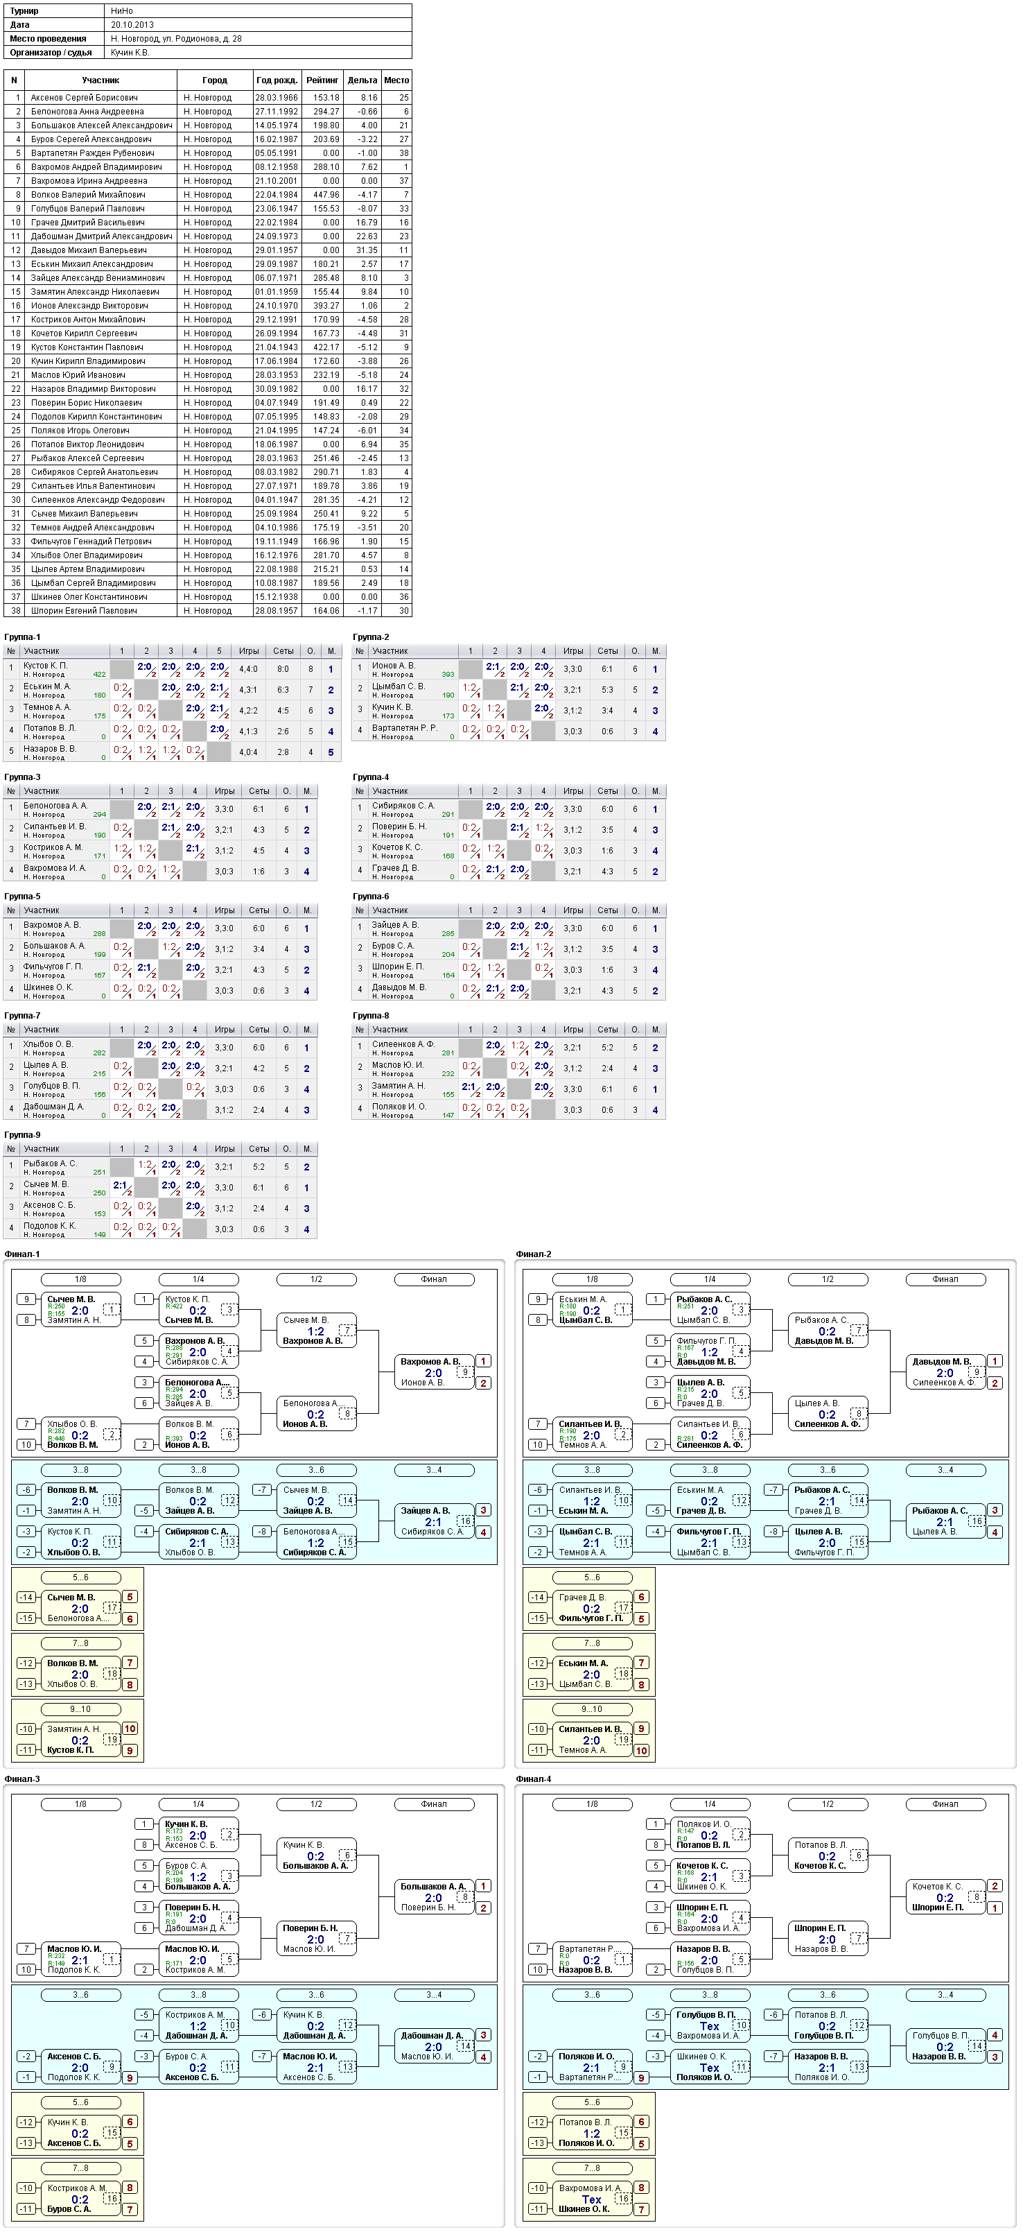The image size is (1023, 2232).
Task: Click the "Дельта" column header
Action: 362,80
